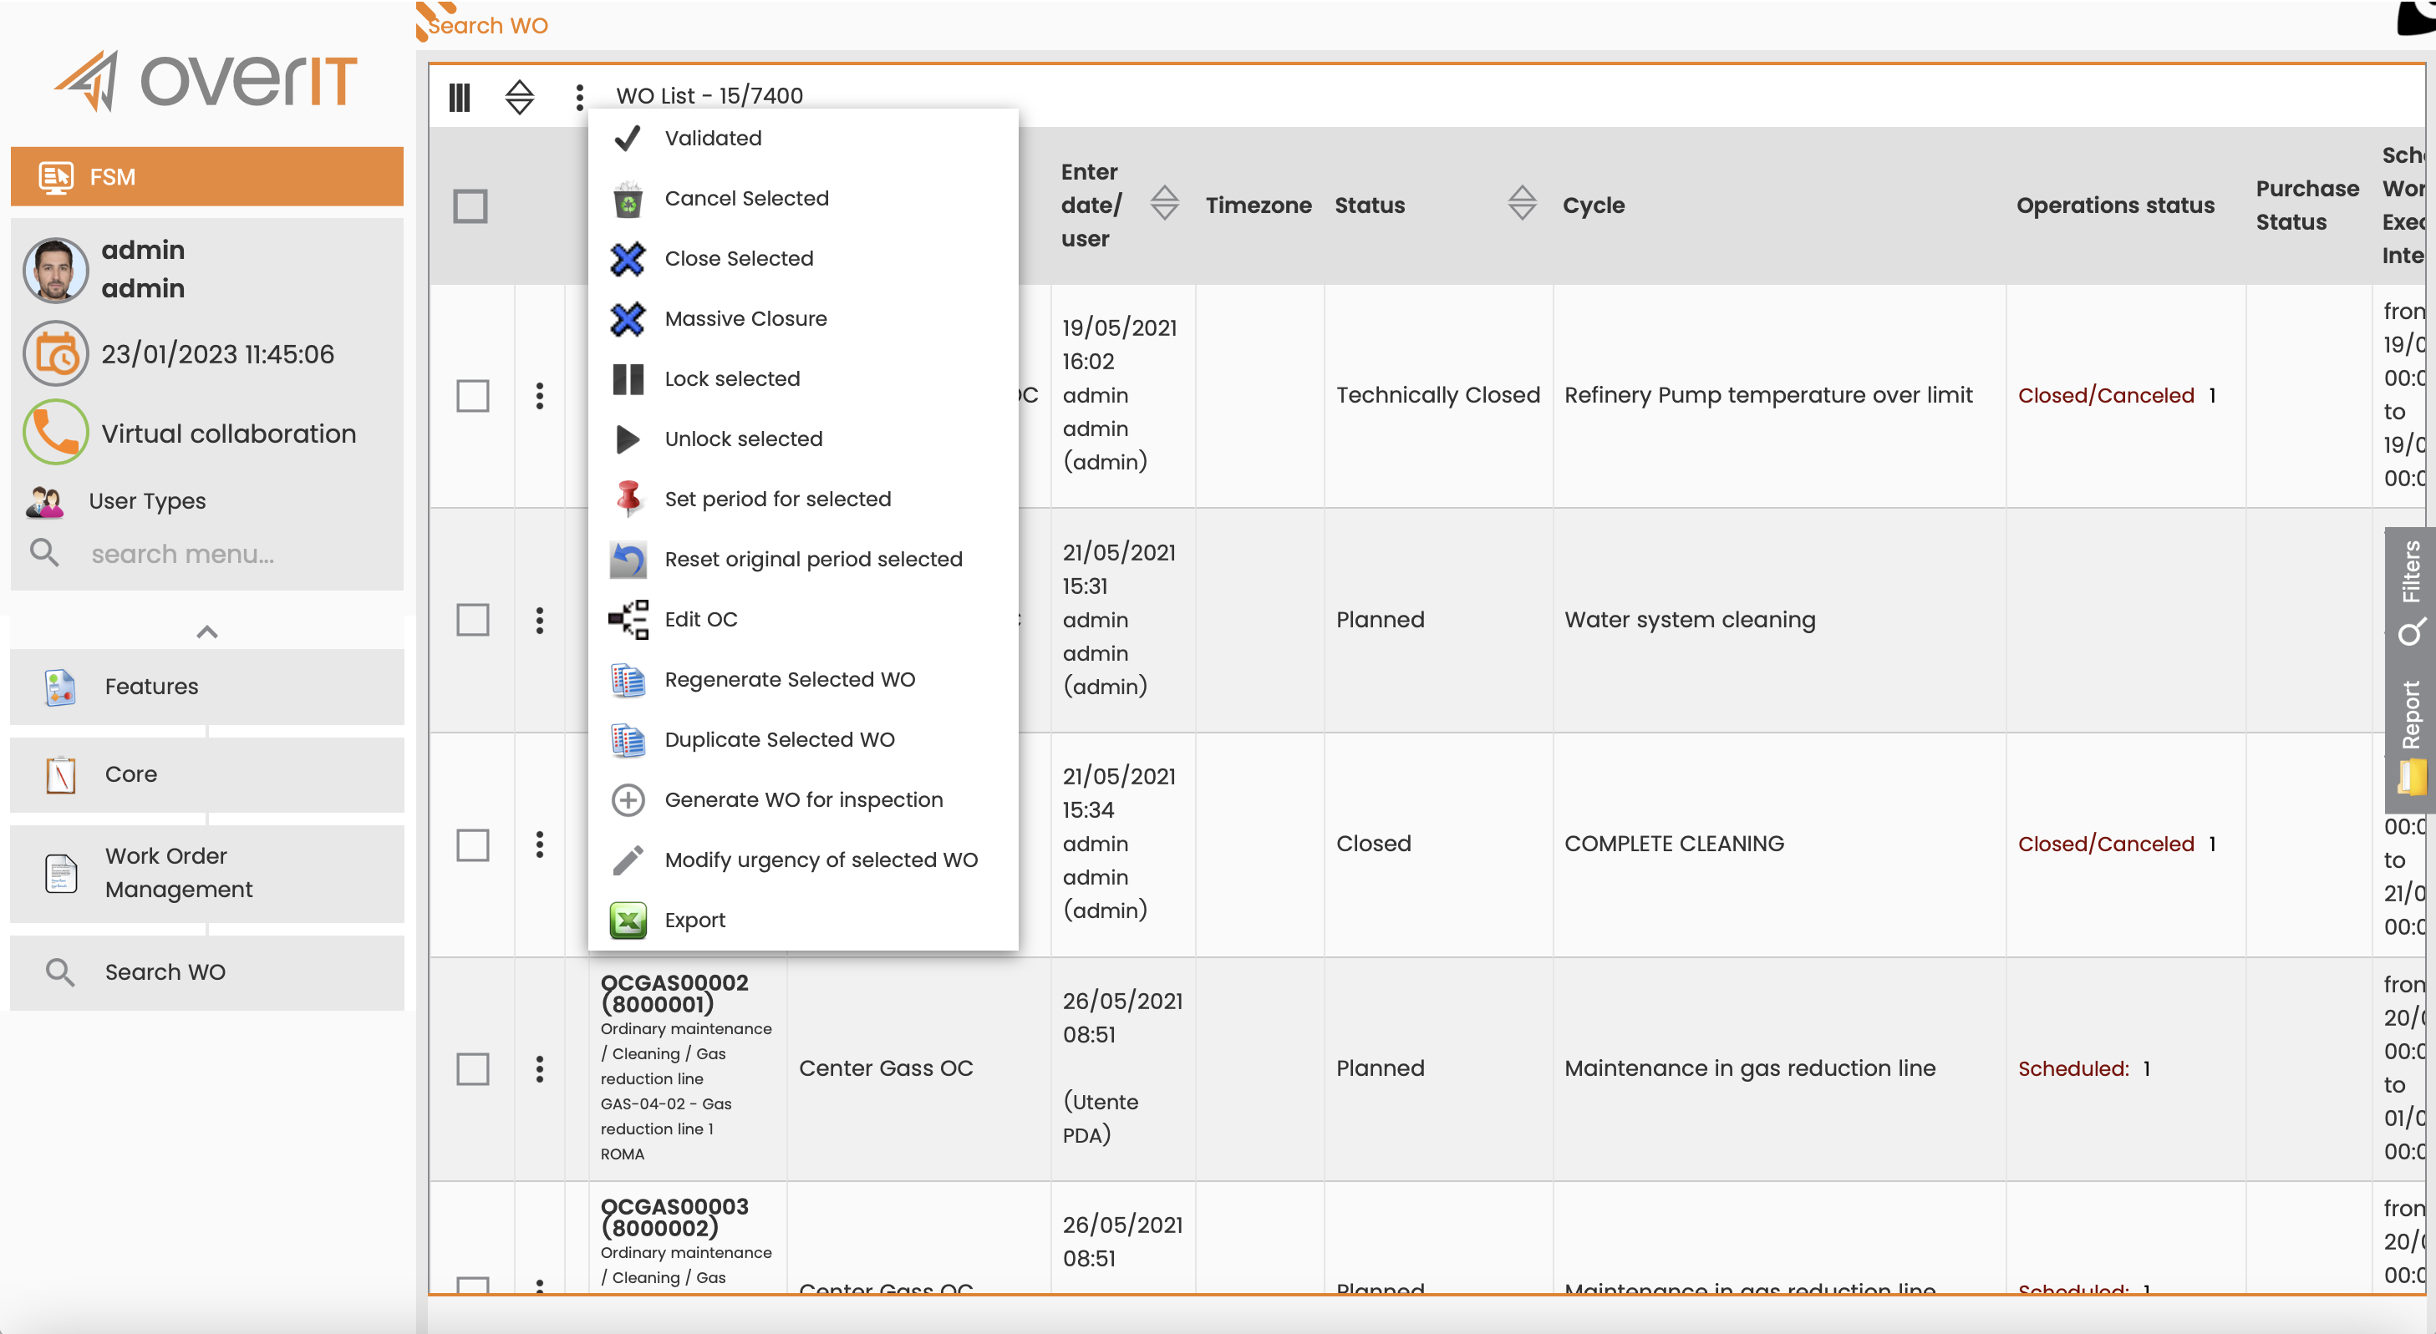The height and width of the screenshot is (1334, 2436).
Task: Open row menu for OCGAS00002 work order
Action: click(x=540, y=1069)
